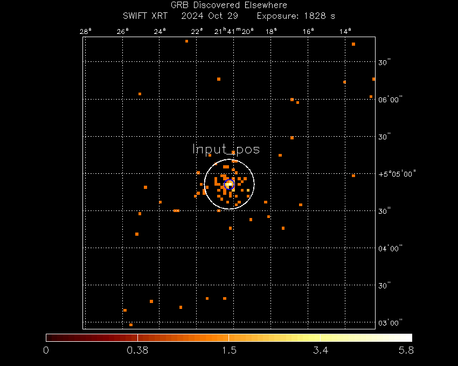The width and height of the screenshot is (458, 366).
Task: Click the 'Input_pos' label
Action: (226, 149)
